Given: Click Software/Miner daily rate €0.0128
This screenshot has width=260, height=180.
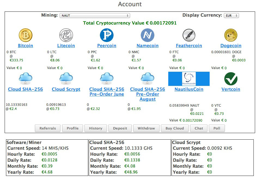Looking at the screenshot, I should click(49, 160).
